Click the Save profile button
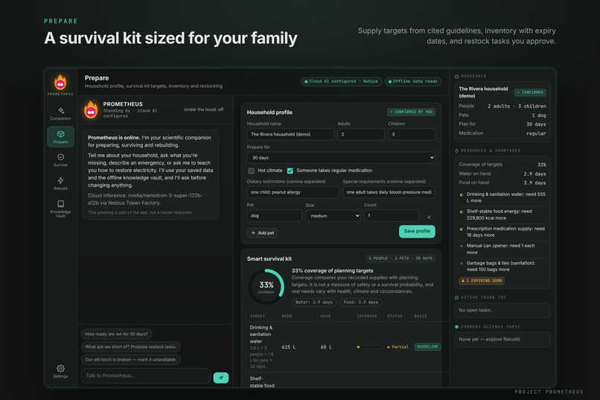The height and width of the screenshot is (400, 600). click(x=417, y=231)
